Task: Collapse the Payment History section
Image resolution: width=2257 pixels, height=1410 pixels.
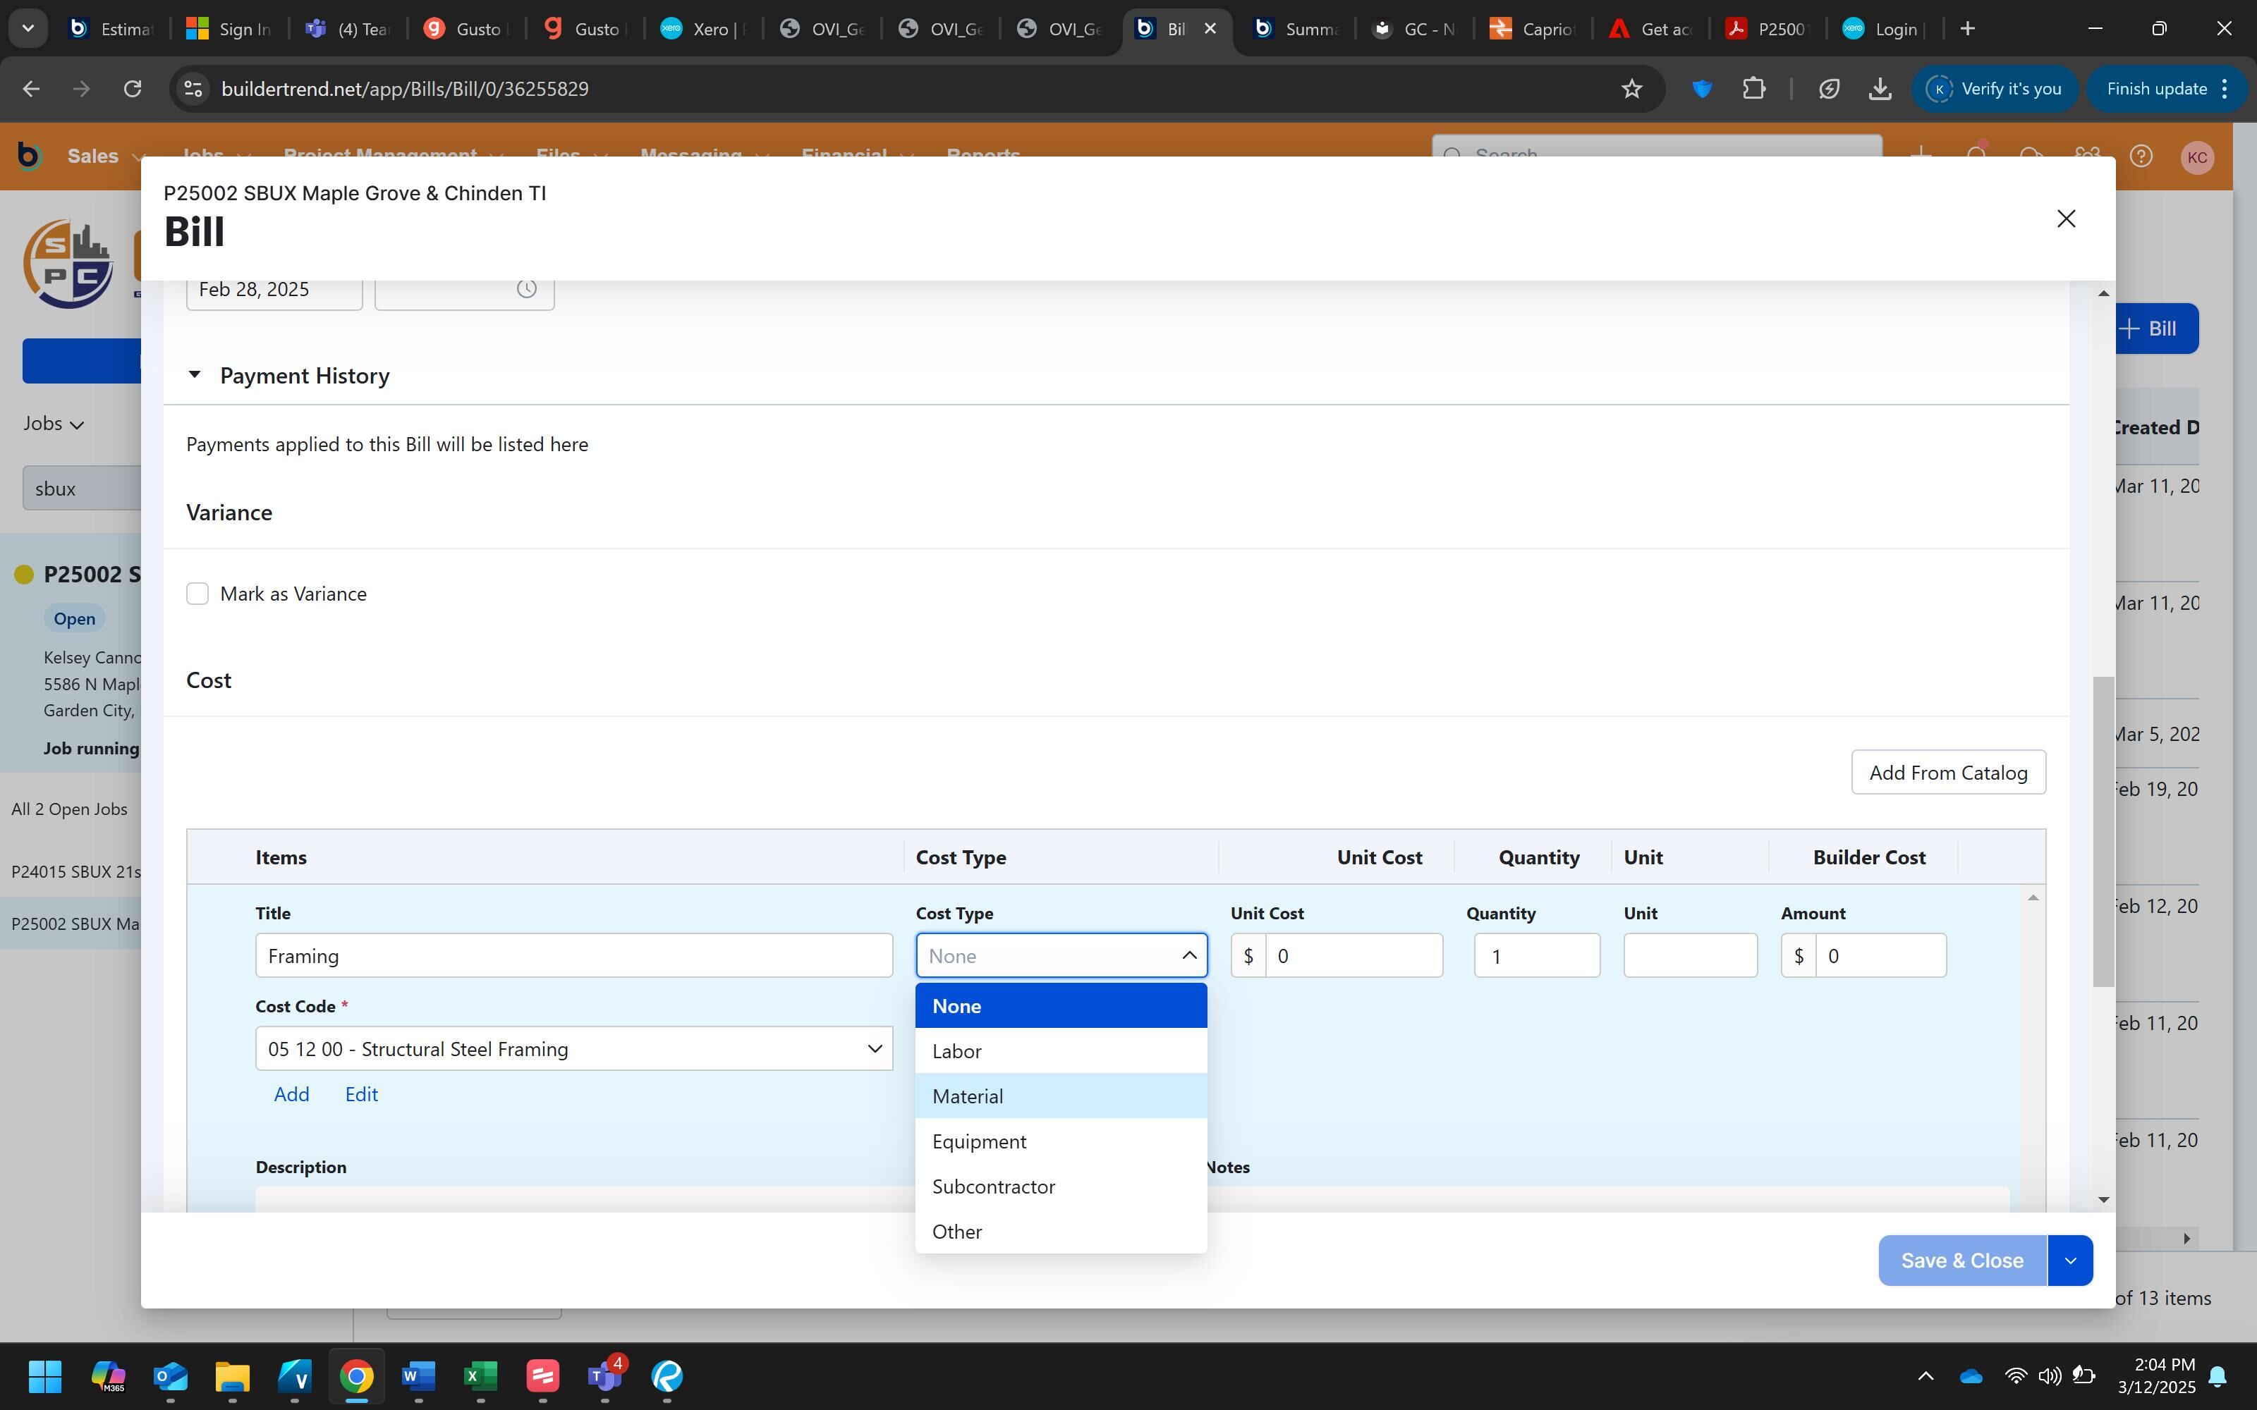Action: pos(194,375)
